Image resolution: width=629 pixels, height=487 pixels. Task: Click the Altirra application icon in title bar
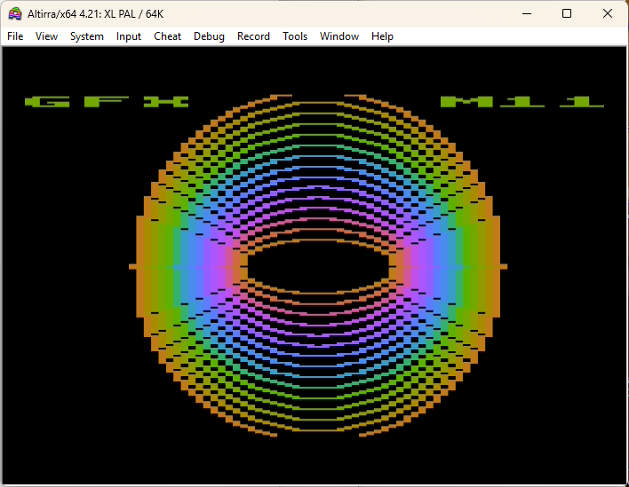pyautogui.click(x=15, y=13)
